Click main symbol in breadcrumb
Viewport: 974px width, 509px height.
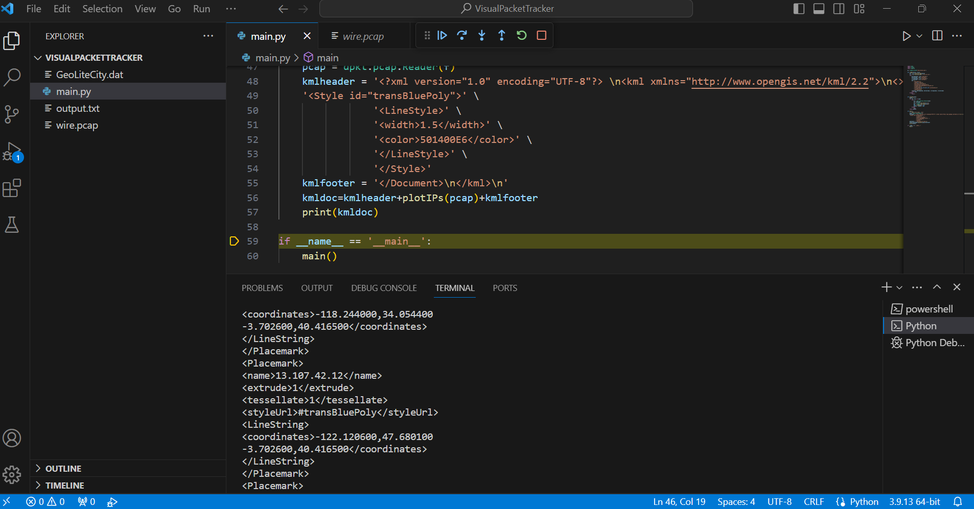(321, 58)
